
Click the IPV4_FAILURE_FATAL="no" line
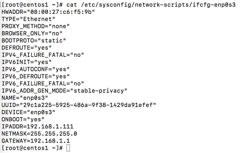point(43,55)
